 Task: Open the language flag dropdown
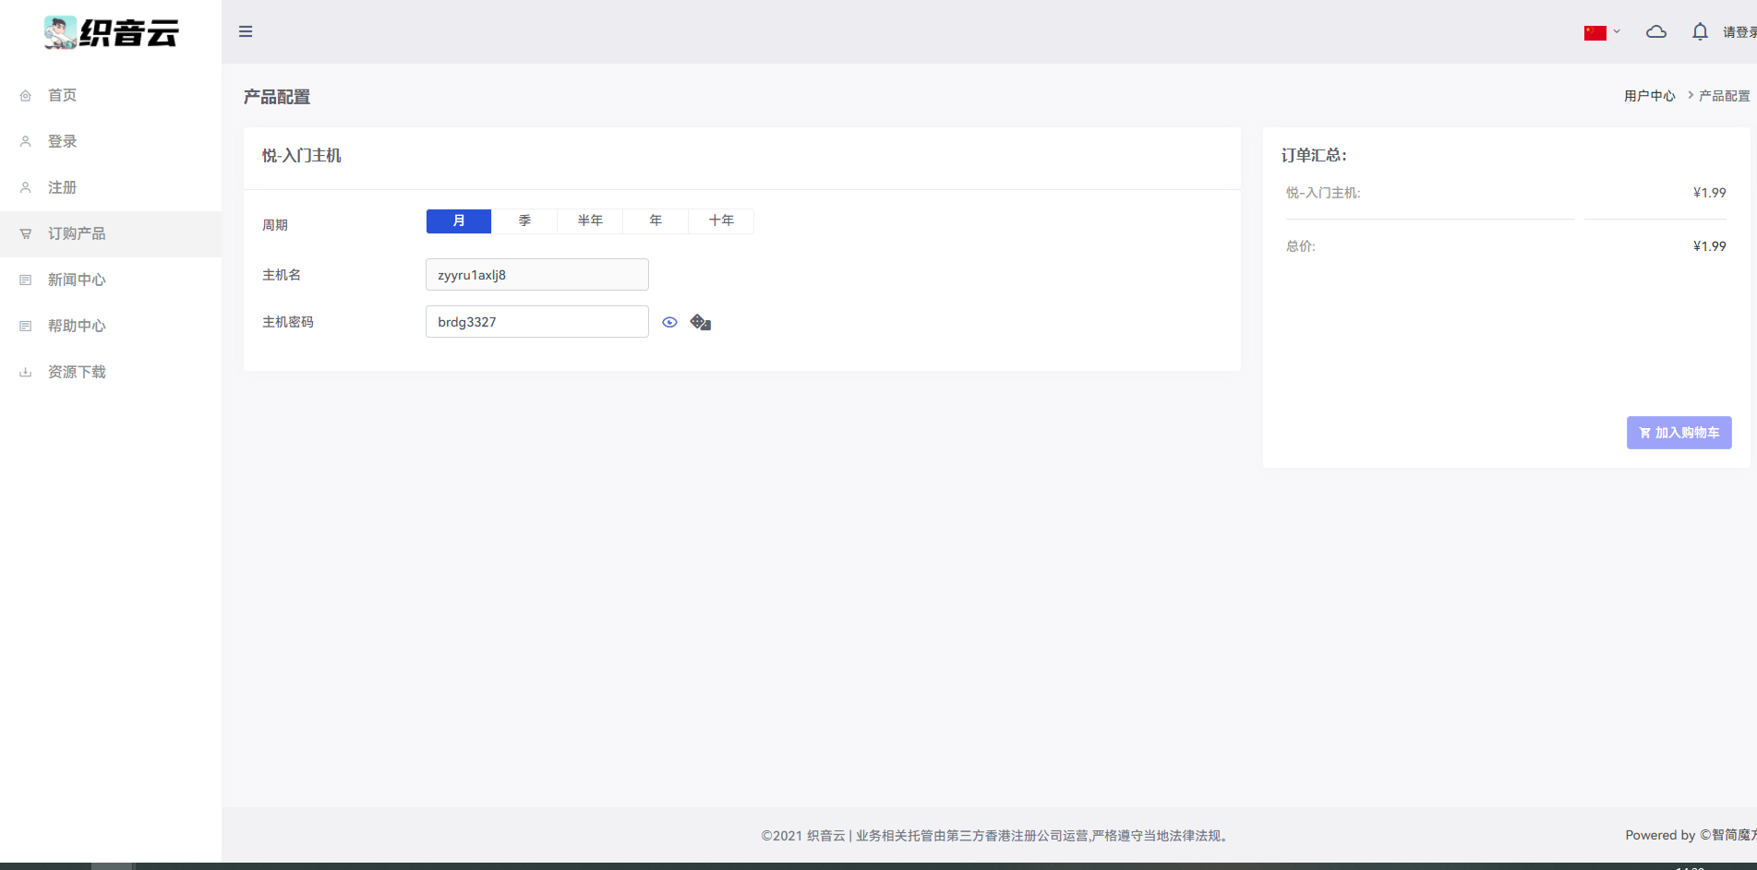click(1602, 32)
